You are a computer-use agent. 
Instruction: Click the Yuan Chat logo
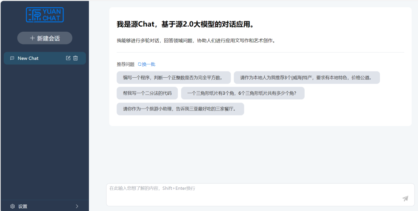[45, 15]
